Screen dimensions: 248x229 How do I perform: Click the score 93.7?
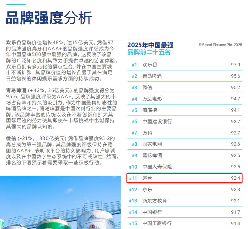tap(236, 121)
